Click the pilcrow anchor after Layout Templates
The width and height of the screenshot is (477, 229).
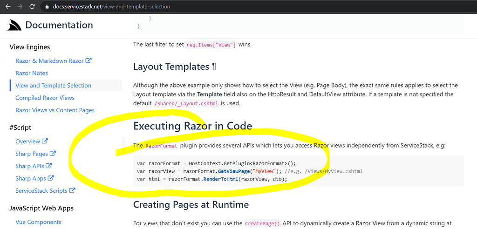(x=214, y=66)
